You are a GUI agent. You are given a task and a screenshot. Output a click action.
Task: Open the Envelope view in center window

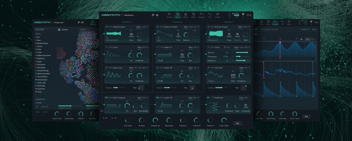[202, 15]
